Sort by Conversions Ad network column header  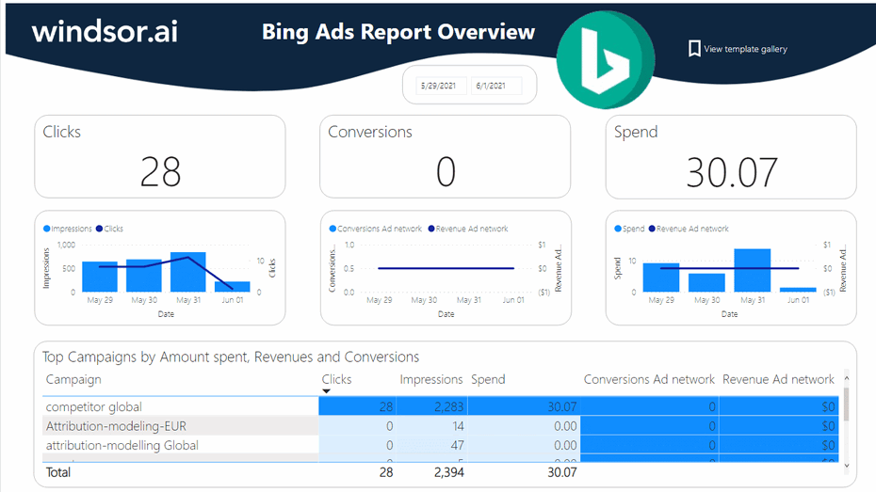(x=649, y=379)
